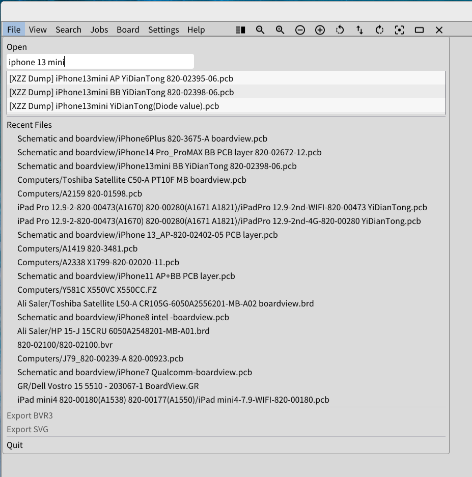Open the View menu
The width and height of the screenshot is (472, 477).
coord(38,30)
